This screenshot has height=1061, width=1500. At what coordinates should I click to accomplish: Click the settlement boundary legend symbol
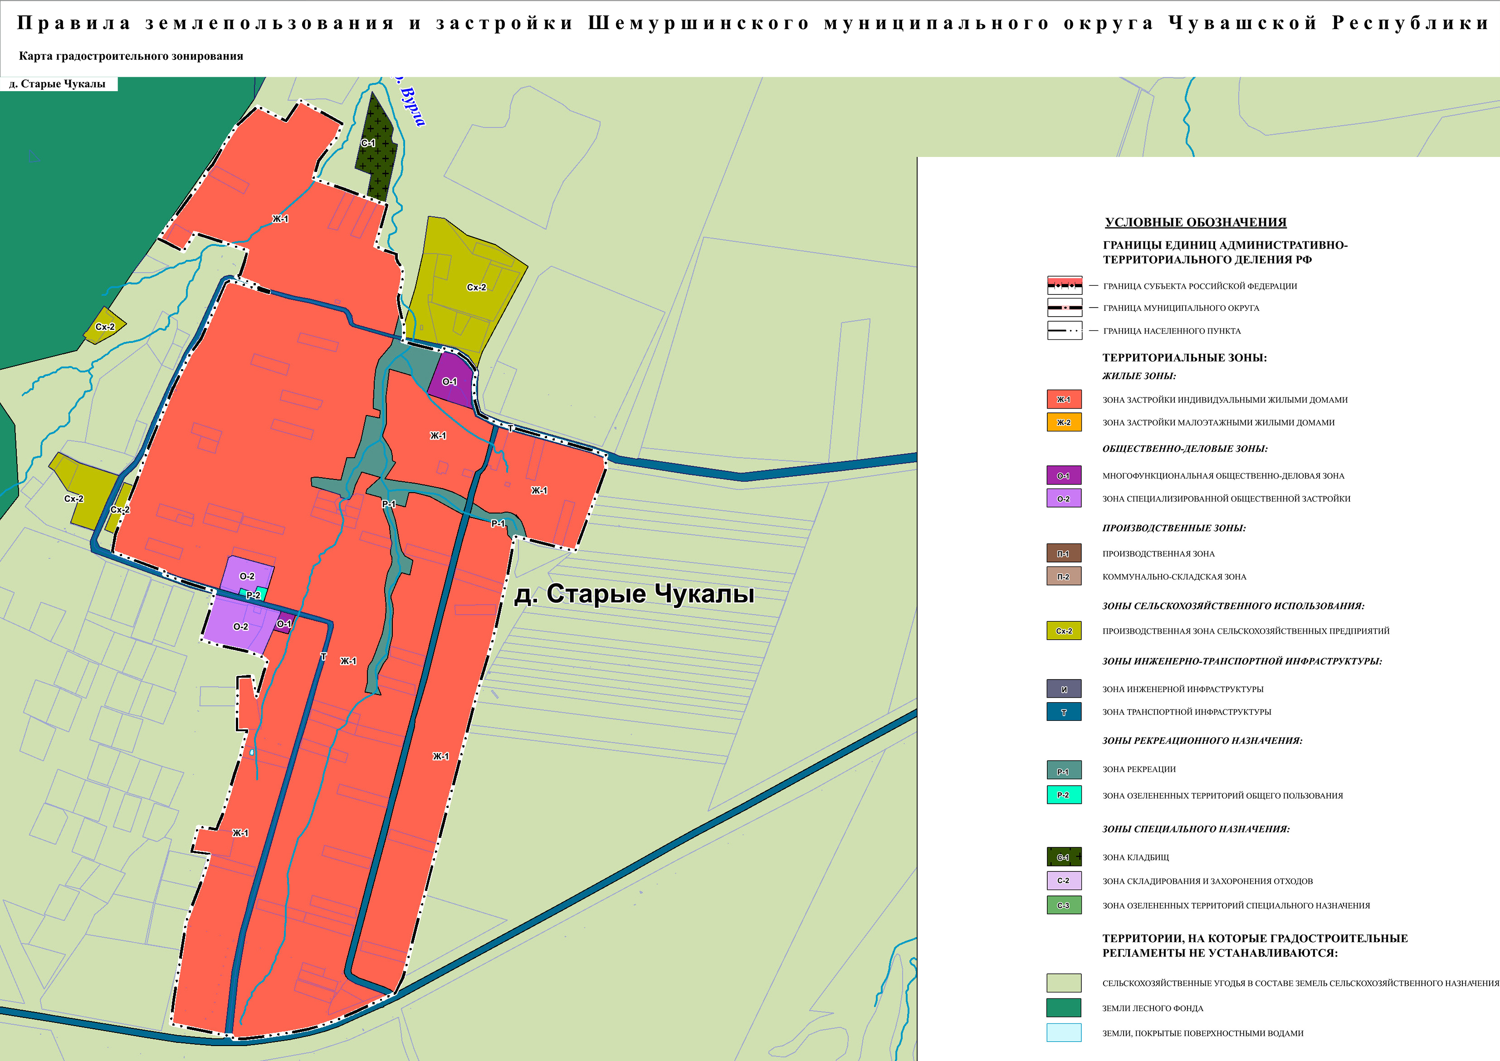pos(1064,330)
